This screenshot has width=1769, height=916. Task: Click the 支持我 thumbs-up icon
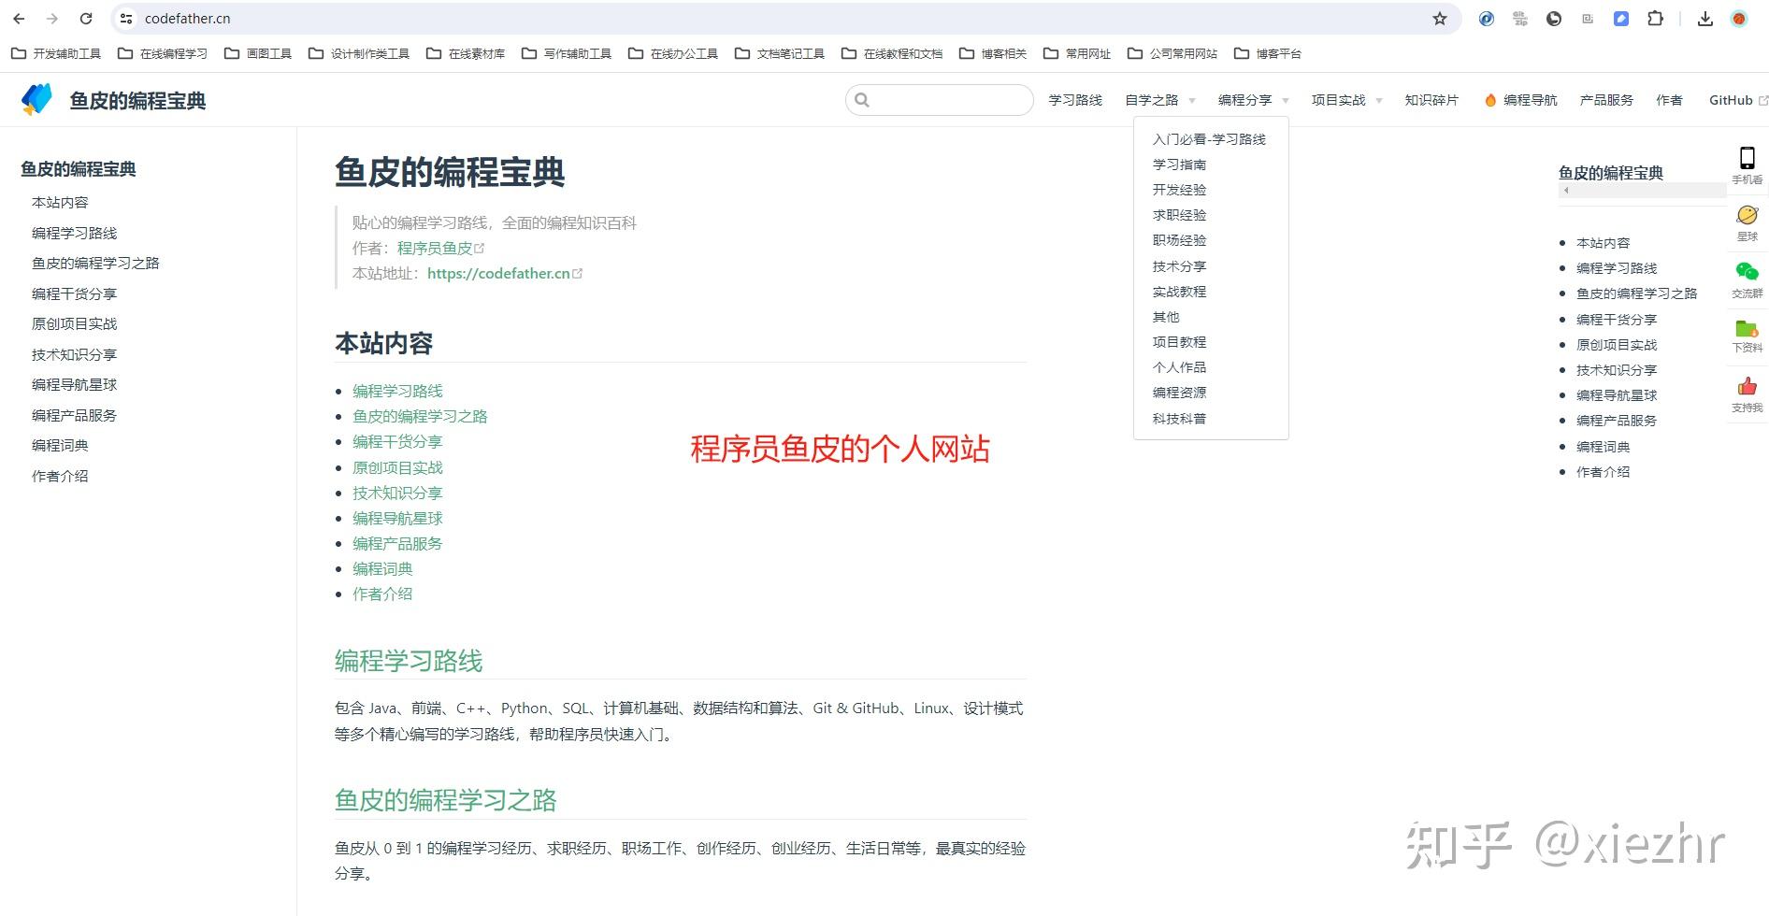(1747, 386)
